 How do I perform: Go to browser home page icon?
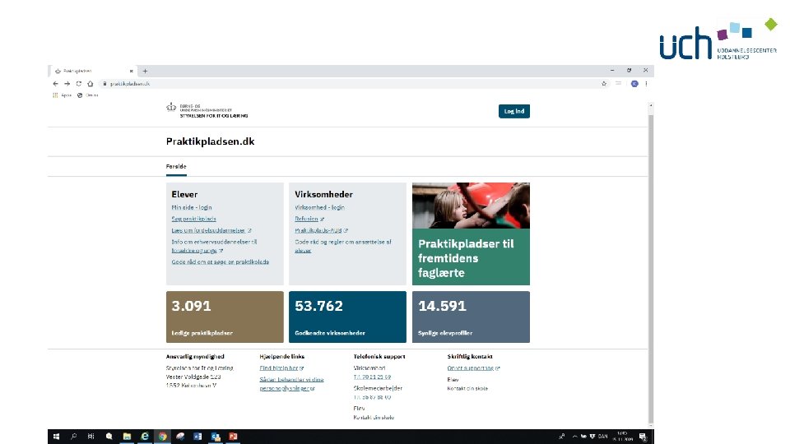pyautogui.click(x=91, y=84)
